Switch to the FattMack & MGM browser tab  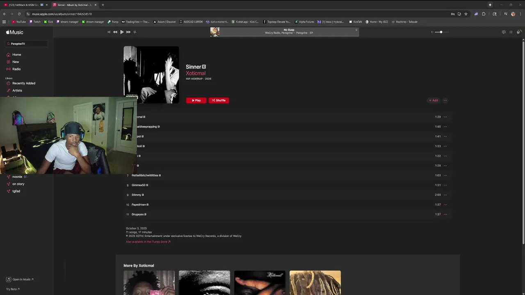[x=25, y=5]
